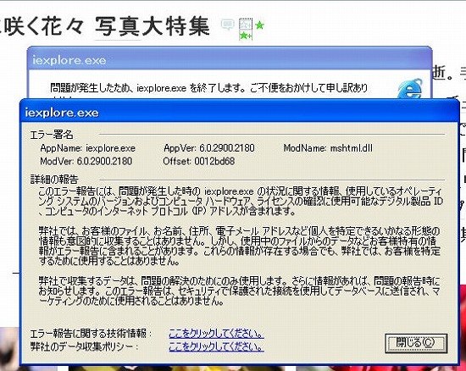Click the text 'AppName: iexplore.exe'
Screen dimensions: 466x371
tap(87, 148)
